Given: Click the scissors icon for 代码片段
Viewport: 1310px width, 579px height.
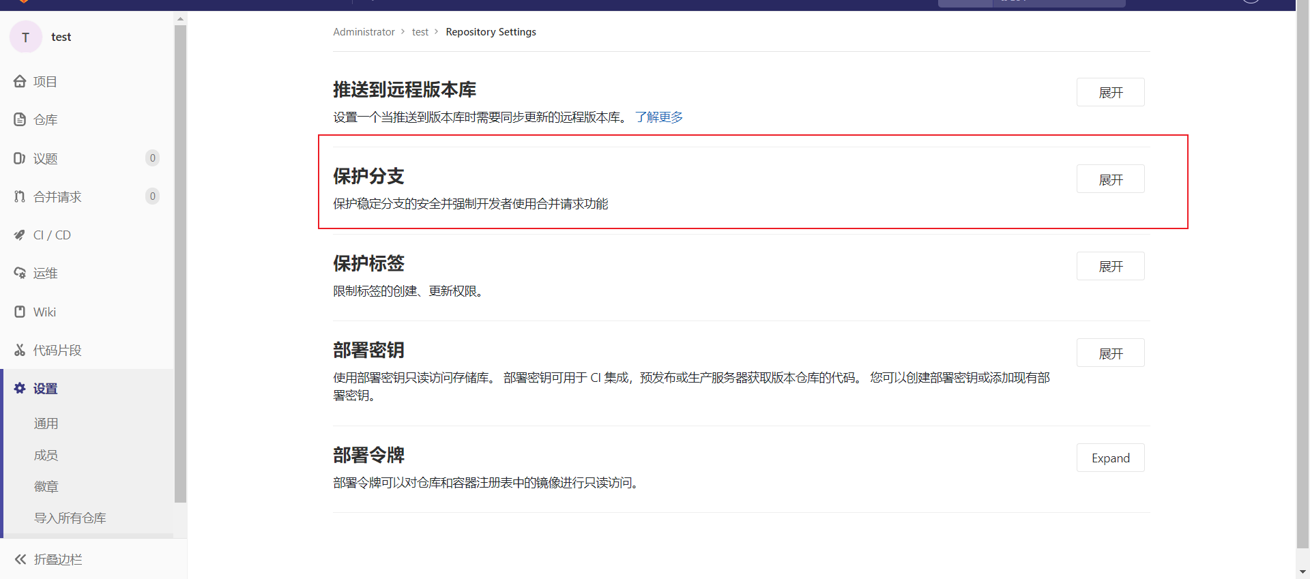Looking at the screenshot, I should 20,350.
